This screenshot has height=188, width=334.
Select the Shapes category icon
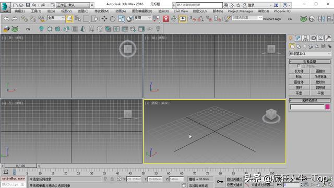pyautogui.click(x=299, y=46)
